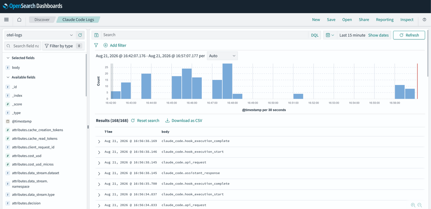Click Download as CSV
Image resolution: width=431 pixels, height=209 pixels.
[x=184, y=120]
